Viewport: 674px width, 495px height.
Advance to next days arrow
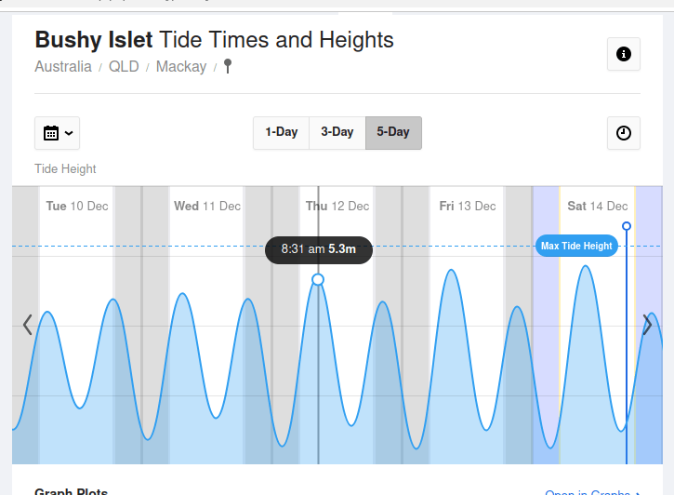coord(647,325)
